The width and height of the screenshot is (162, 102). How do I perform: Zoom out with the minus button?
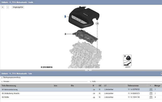point(8,7)
